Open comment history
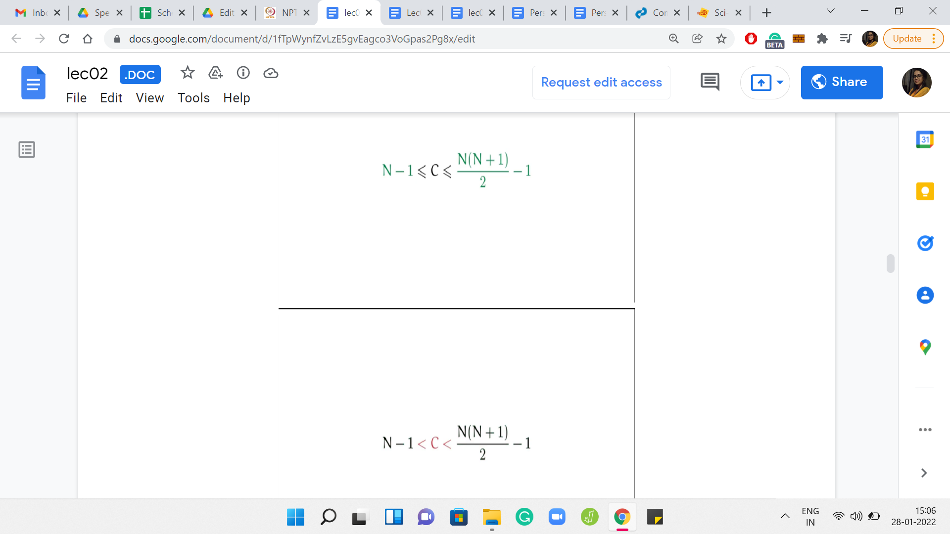950x534 pixels. (710, 82)
